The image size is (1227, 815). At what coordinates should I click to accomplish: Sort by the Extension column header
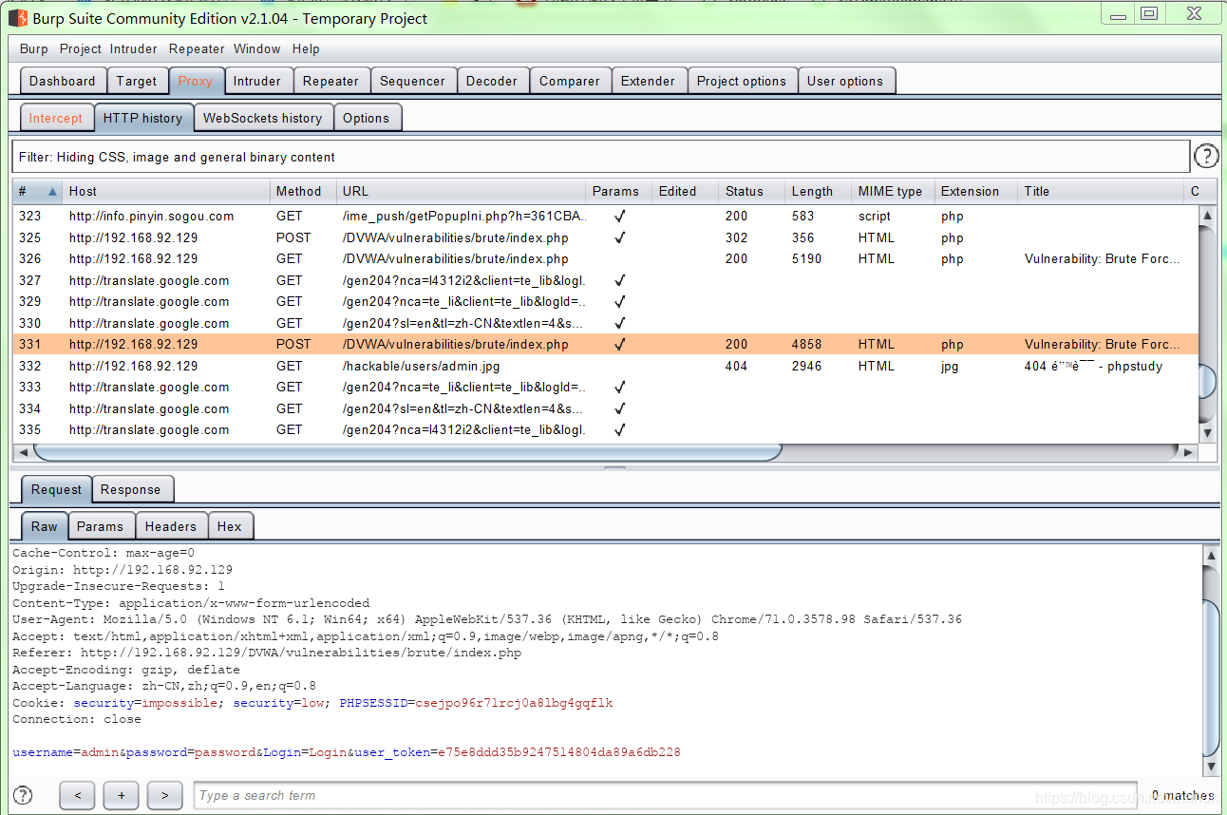click(x=976, y=191)
